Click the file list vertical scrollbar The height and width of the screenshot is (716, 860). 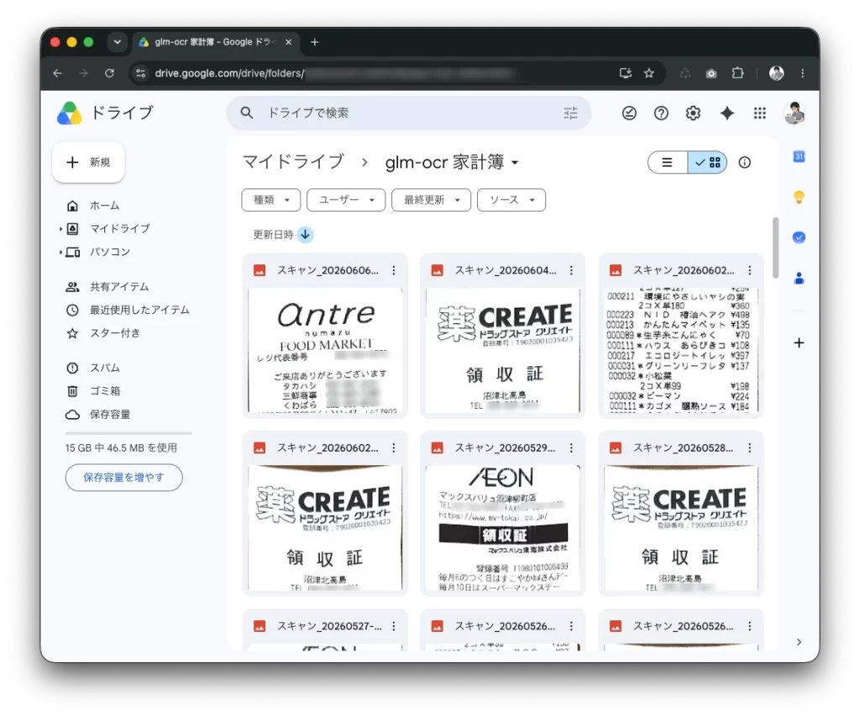[x=775, y=248]
